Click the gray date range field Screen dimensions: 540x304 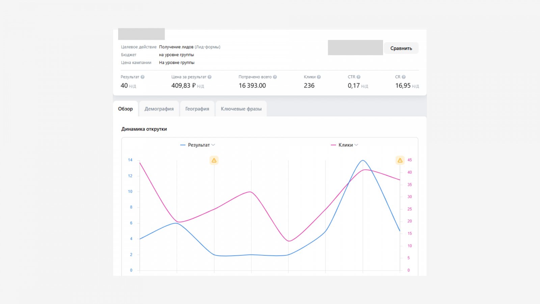(x=355, y=48)
